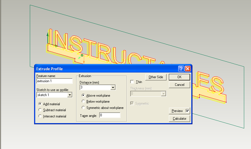Click the Other Side button
This screenshot has width=251, height=149.
tap(156, 77)
